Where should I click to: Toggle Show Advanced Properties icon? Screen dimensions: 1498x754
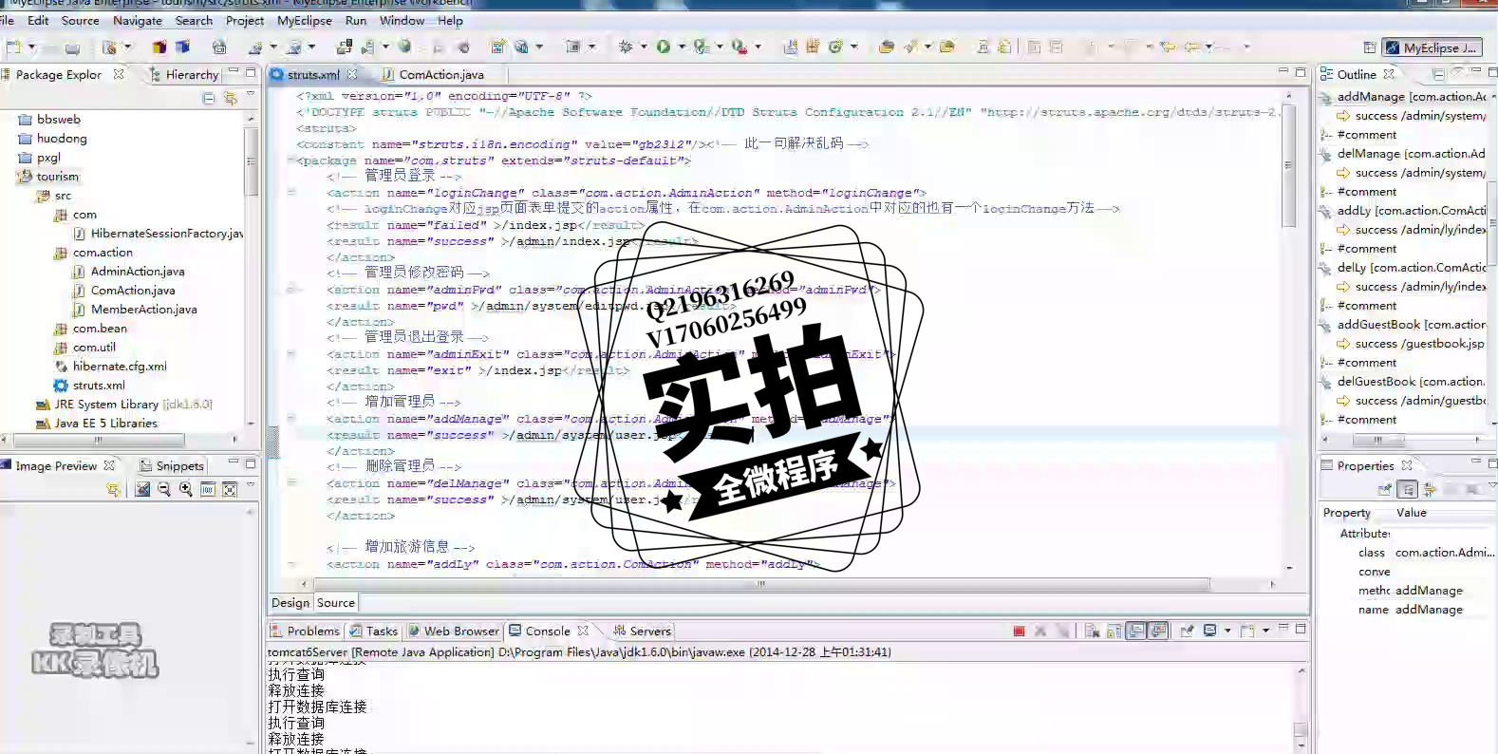coord(1429,489)
